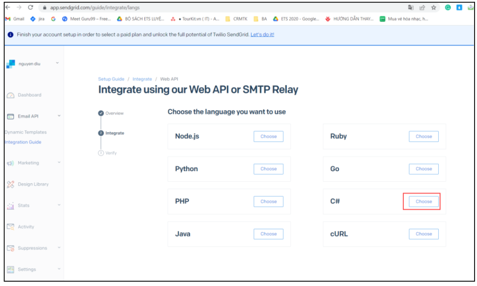Open Design Library in sidebar
This screenshot has height=286, width=477.
tap(33, 184)
